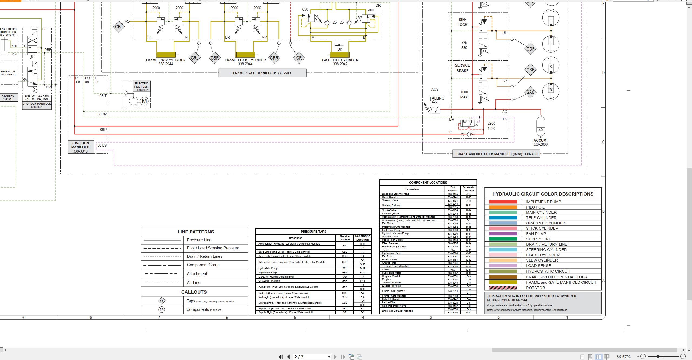
Task: Click the zoom in plus button
Action: click(683, 356)
